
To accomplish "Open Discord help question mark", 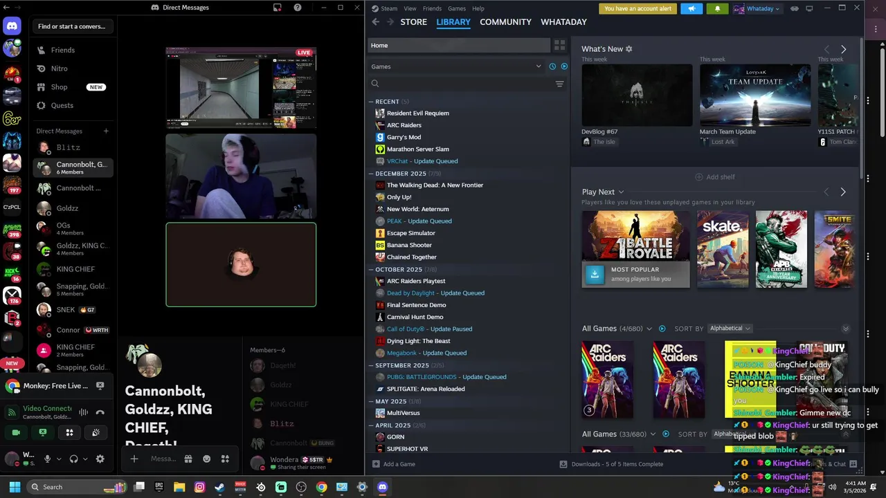I will pyautogui.click(x=298, y=8).
